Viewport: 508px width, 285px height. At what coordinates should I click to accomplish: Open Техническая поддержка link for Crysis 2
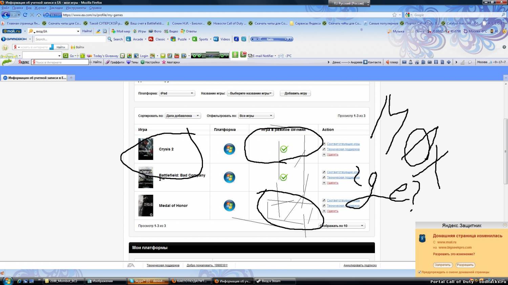[x=343, y=149]
